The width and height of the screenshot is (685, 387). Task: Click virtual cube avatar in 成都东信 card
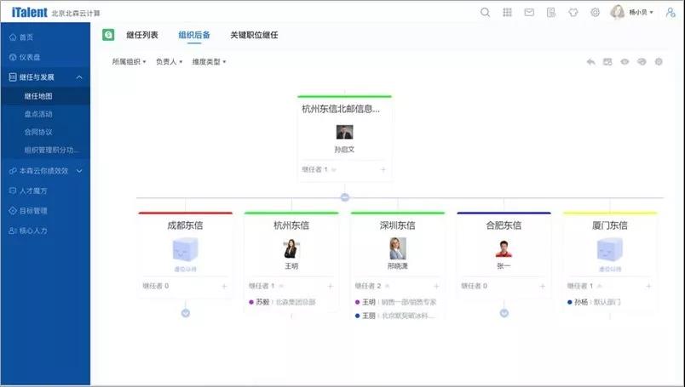coord(185,249)
